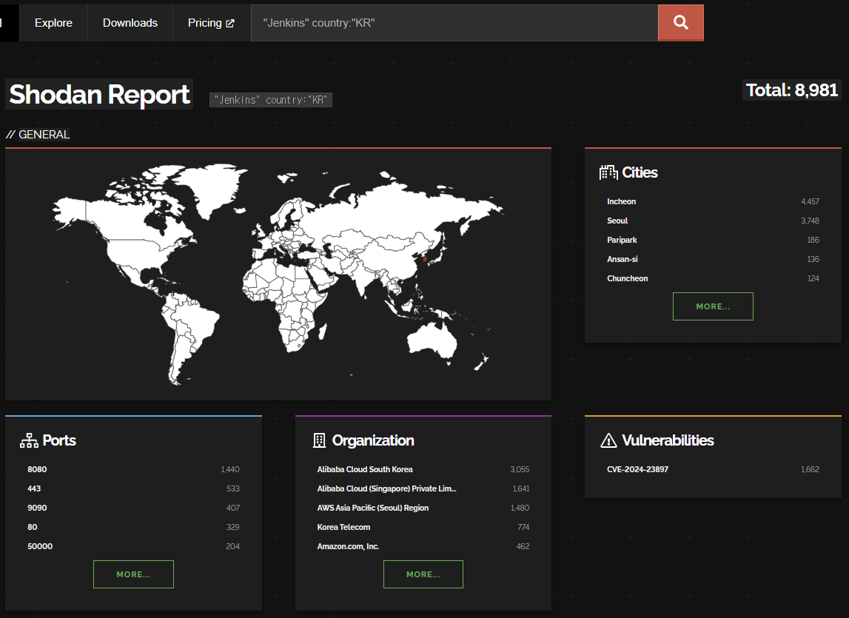Click the Shodan Report heading
Image resolution: width=849 pixels, height=618 pixels.
click(x=99, y=94)
